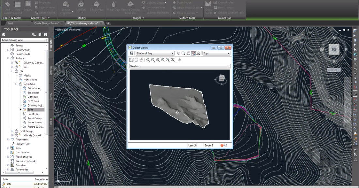Collapse the Definition tree node under FG
The width and height of the screenshot is (359, 188).
tap(16, 84)
